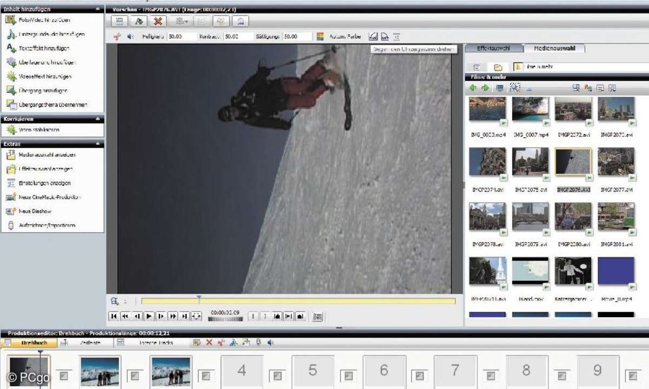
Task: Click into the Sättigung value field
Action: (298, 37)
